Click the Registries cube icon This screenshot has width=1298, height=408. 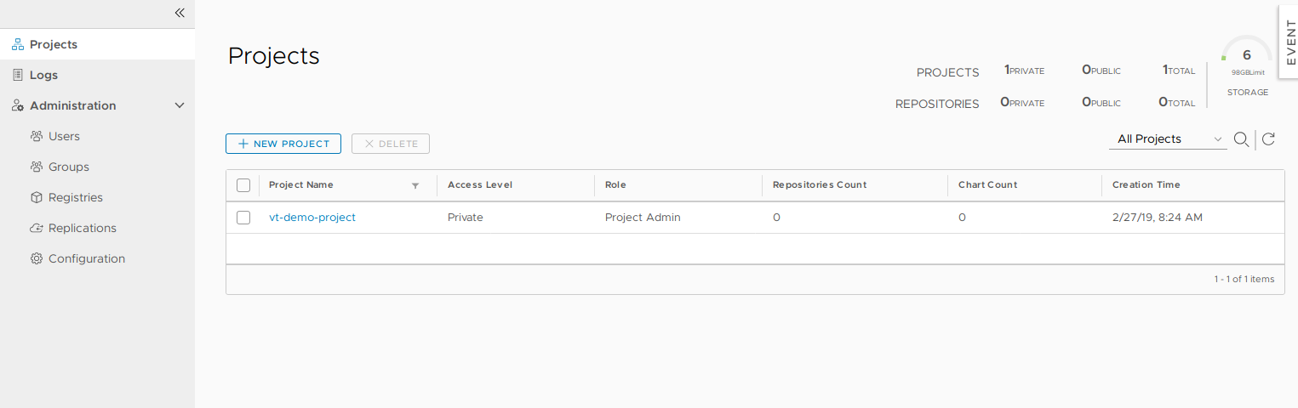37,197
